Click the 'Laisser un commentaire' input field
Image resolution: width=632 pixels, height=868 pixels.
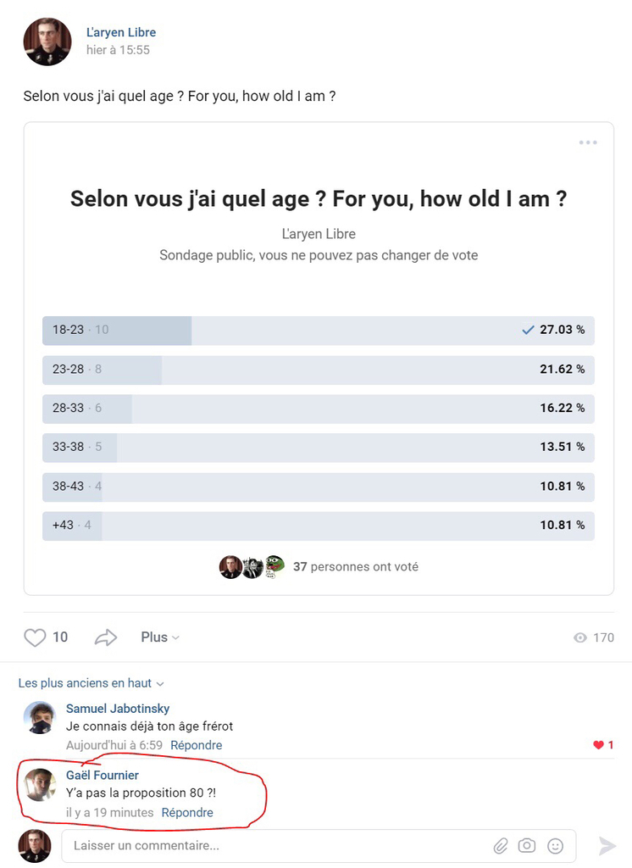(280, 845)
